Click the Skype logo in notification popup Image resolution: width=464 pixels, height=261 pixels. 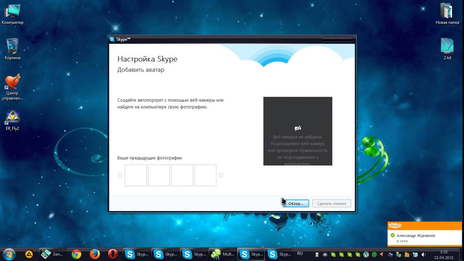click(395, 225)
